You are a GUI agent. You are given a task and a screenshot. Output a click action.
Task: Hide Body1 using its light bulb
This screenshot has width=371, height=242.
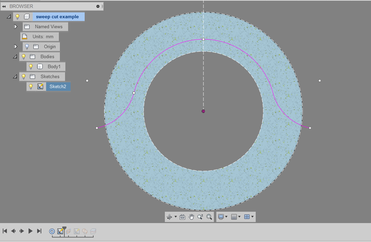pyautogui.click(x=31, y=66)
